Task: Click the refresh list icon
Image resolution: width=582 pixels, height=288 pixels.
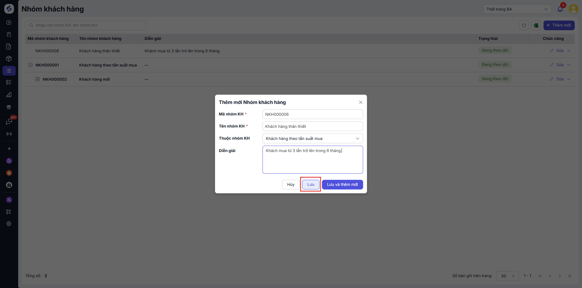Action: (x=524, y=25)
